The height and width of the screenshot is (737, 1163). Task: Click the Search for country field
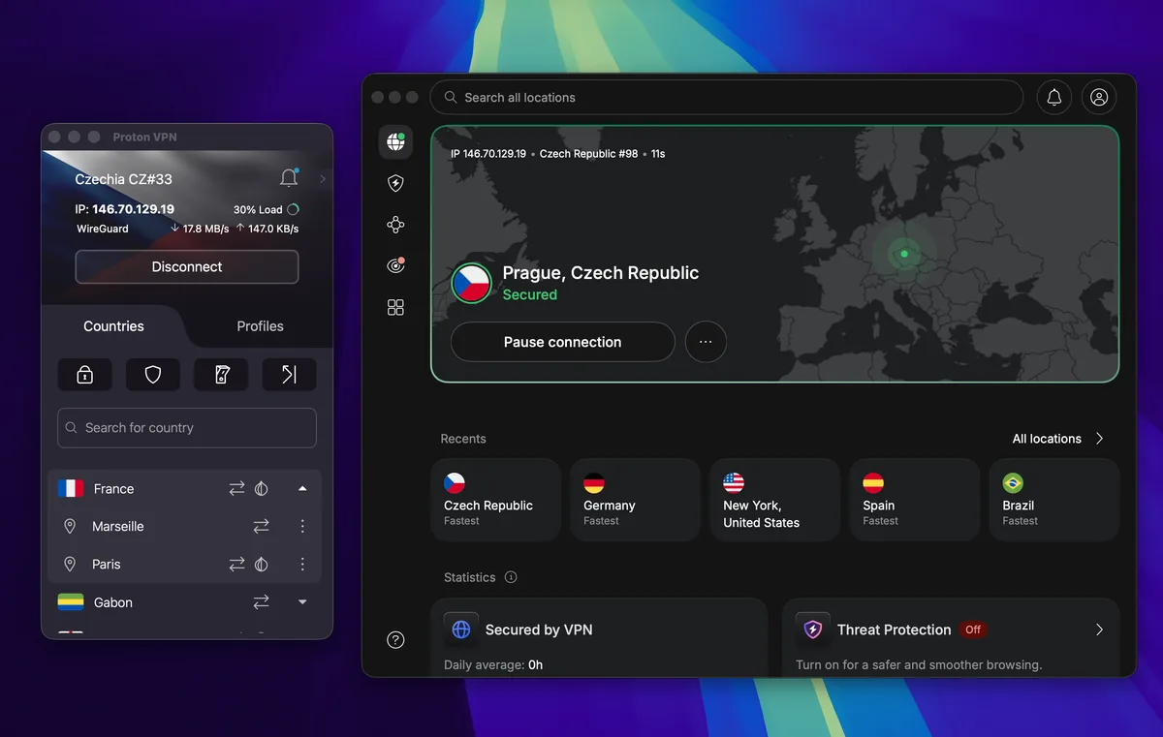coord(187,428)
